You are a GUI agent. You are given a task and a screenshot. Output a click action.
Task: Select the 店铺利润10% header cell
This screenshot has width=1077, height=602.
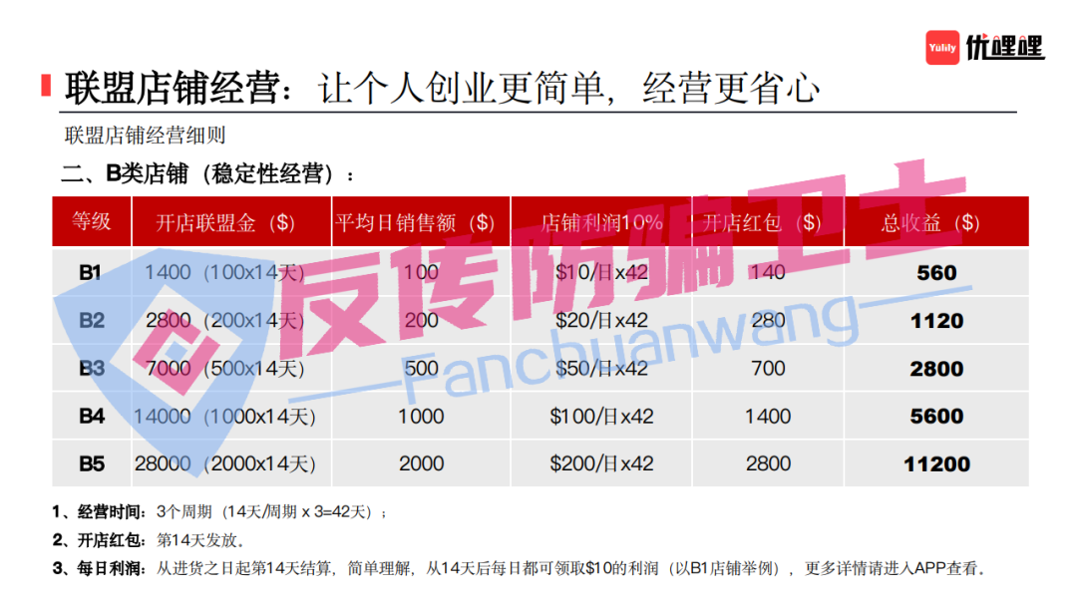[x=599, y=221]
